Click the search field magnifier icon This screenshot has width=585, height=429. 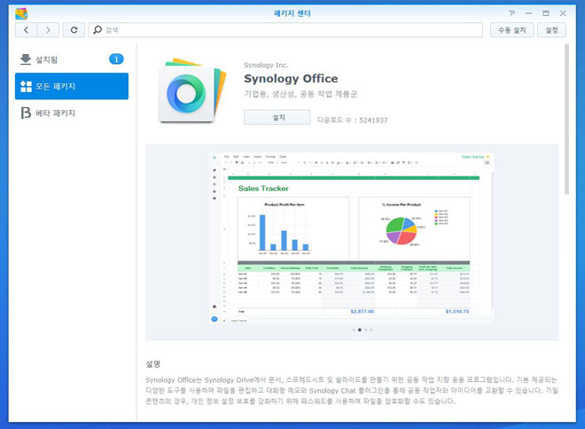97,30
